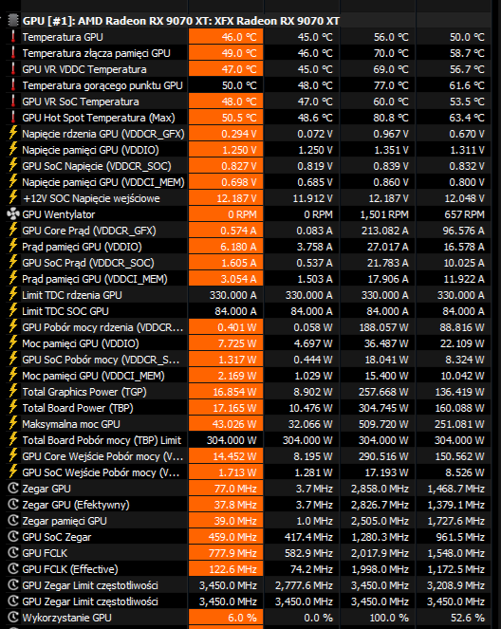Screen dimensions: 501x629
Task: Select the Wykorzystanie GPU sensor label
Action: (x=66, y=618)
